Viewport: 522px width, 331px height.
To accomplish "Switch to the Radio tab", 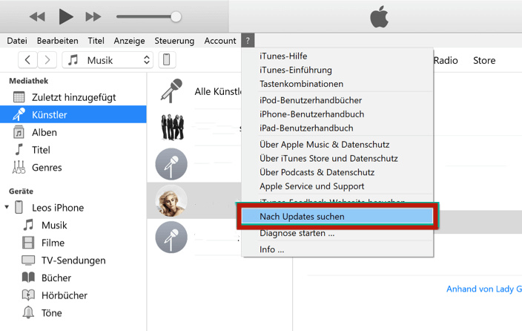I will point(446,60).
